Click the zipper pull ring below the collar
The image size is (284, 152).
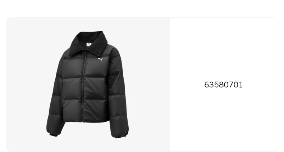click(85, 53)
